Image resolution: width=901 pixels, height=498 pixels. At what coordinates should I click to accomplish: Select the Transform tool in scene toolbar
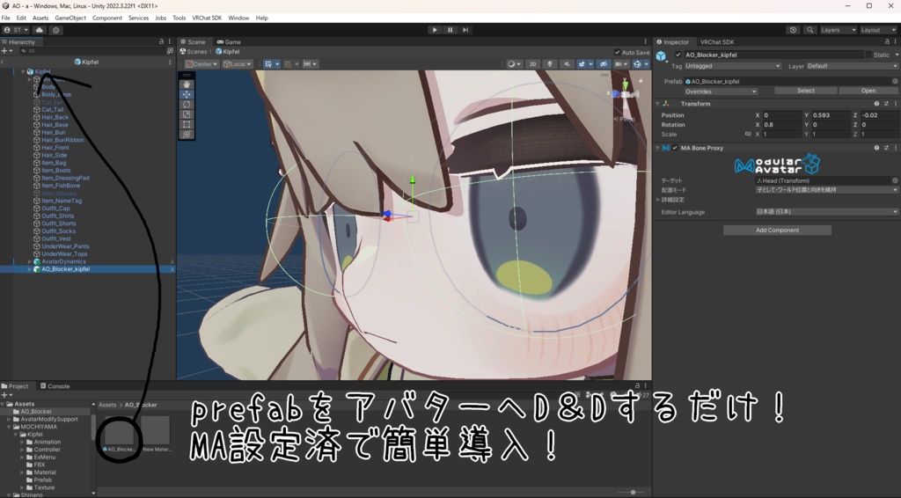coord(187,134)
